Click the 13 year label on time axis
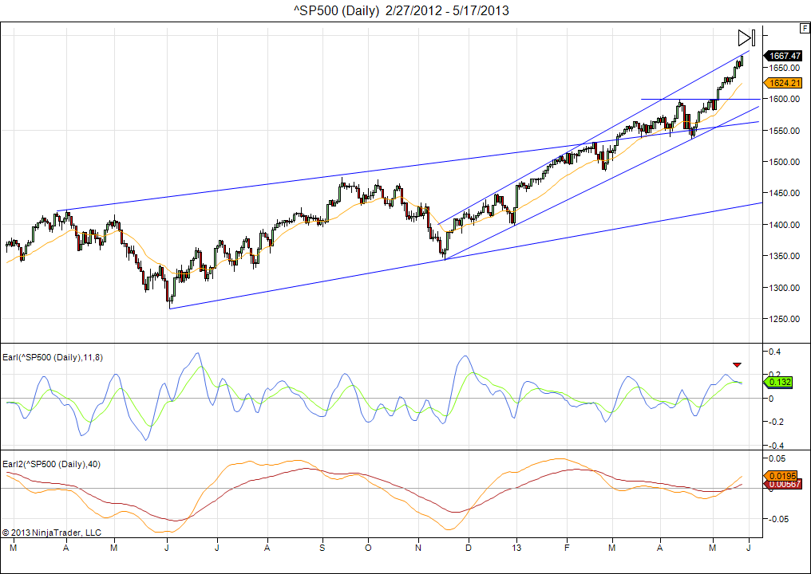This screenshot has width=811, height=574. (517, 548)
